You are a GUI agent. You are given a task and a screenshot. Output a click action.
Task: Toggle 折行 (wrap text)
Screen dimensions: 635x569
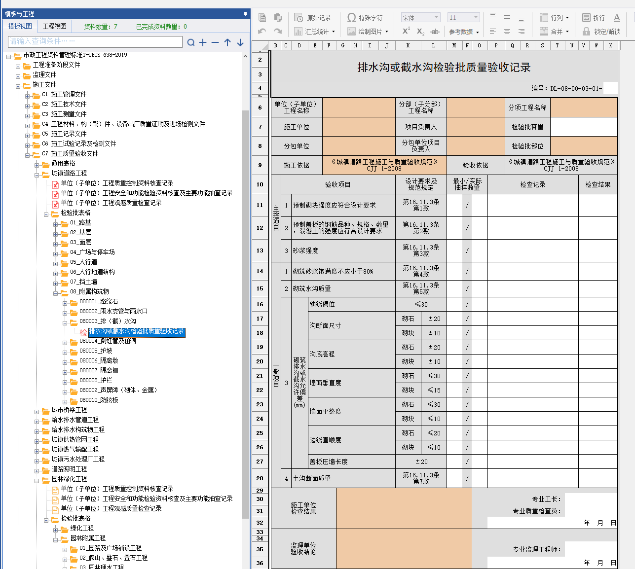click(x=594, y=18)
